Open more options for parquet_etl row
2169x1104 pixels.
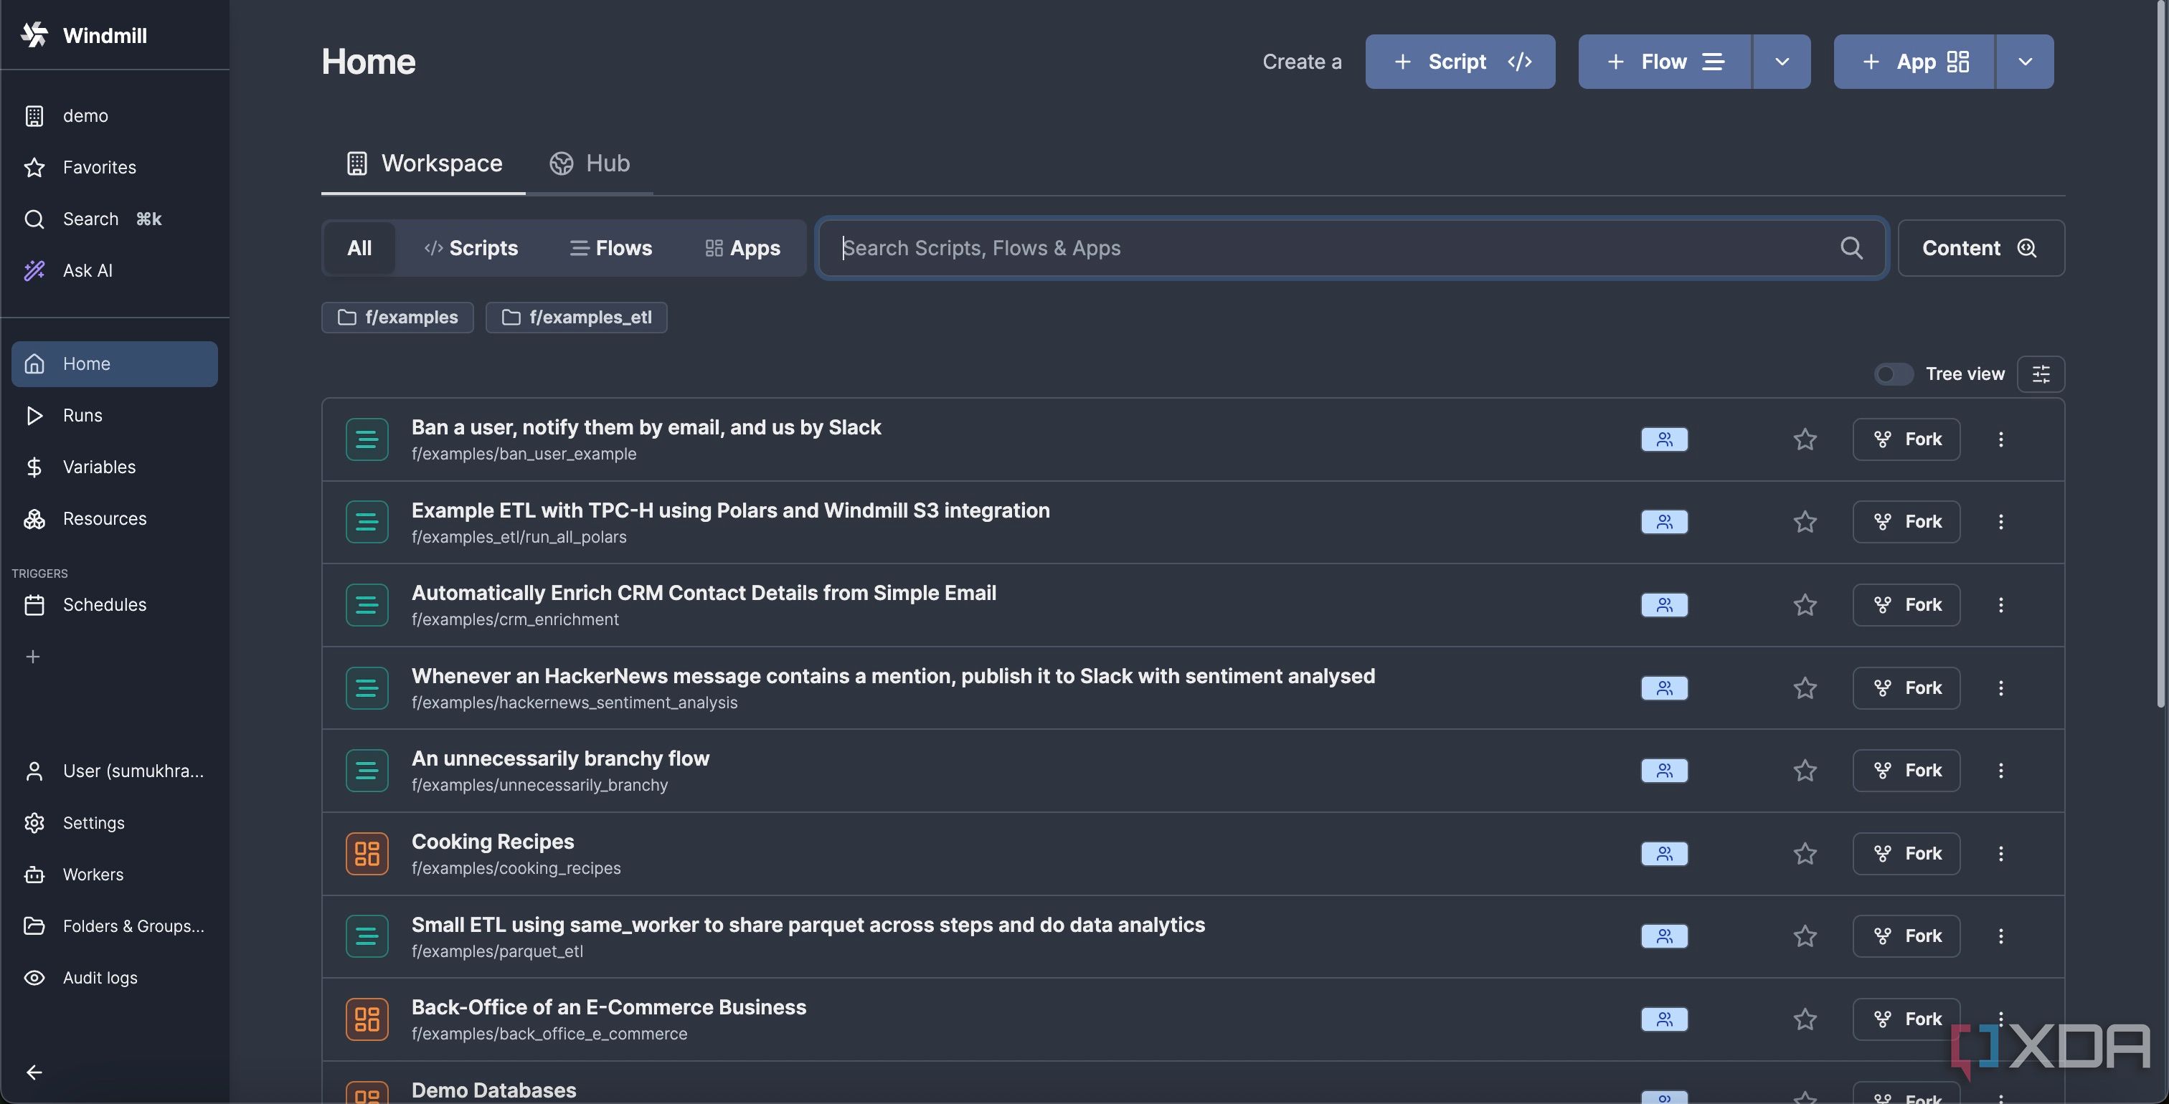(2000, 936)
